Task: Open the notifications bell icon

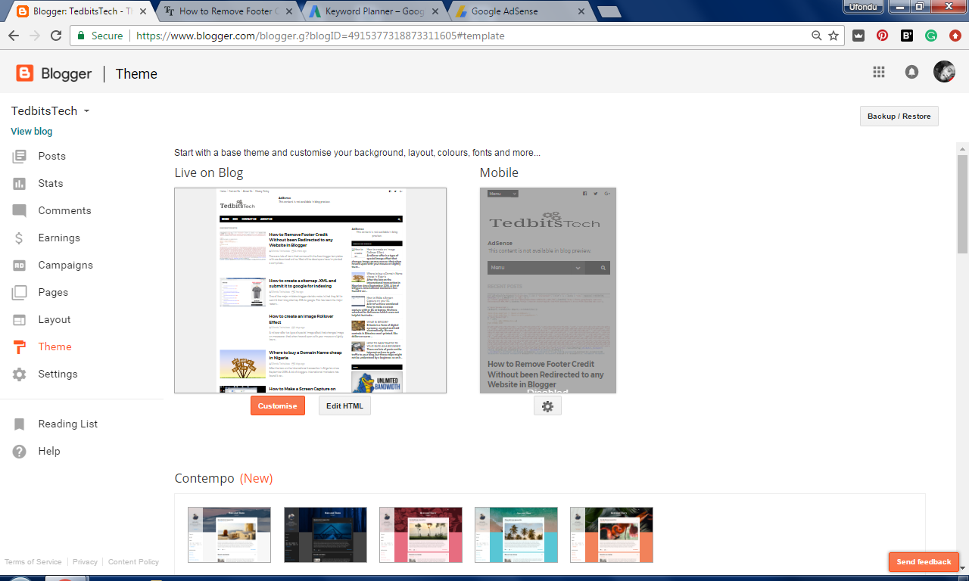Action: coord(912,72)
